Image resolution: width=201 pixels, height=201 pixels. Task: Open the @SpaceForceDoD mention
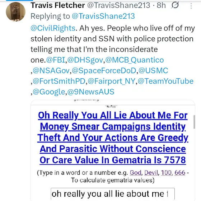click(104, 70)
